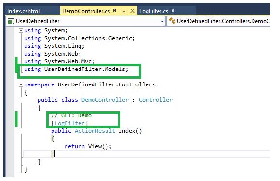The height and width of the screenshot is (181, 280).
Task: Collapse the using directives block
Action: (21, 31)
